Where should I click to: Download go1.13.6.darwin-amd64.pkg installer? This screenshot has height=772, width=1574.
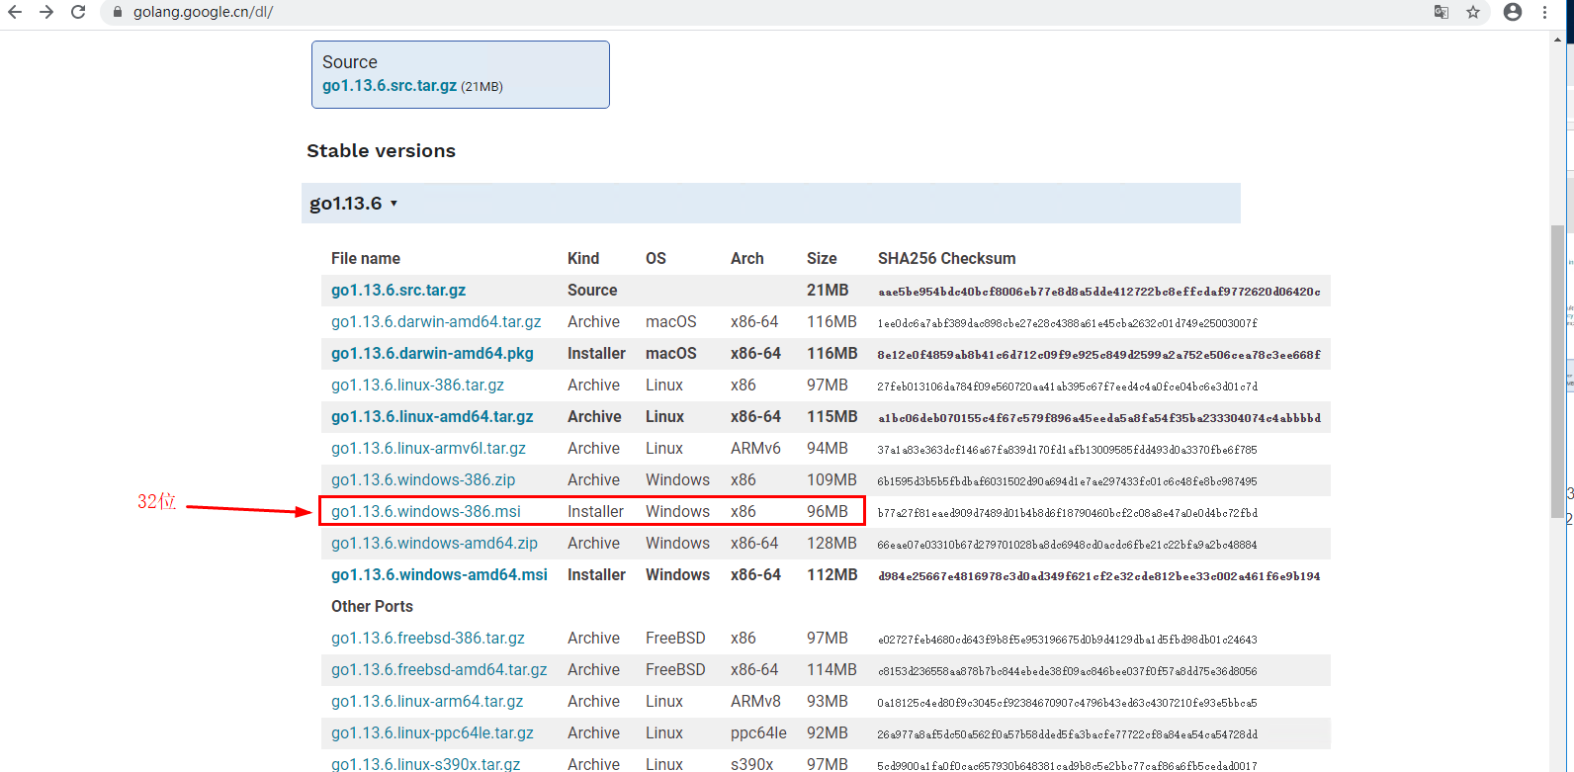(432, 353)
